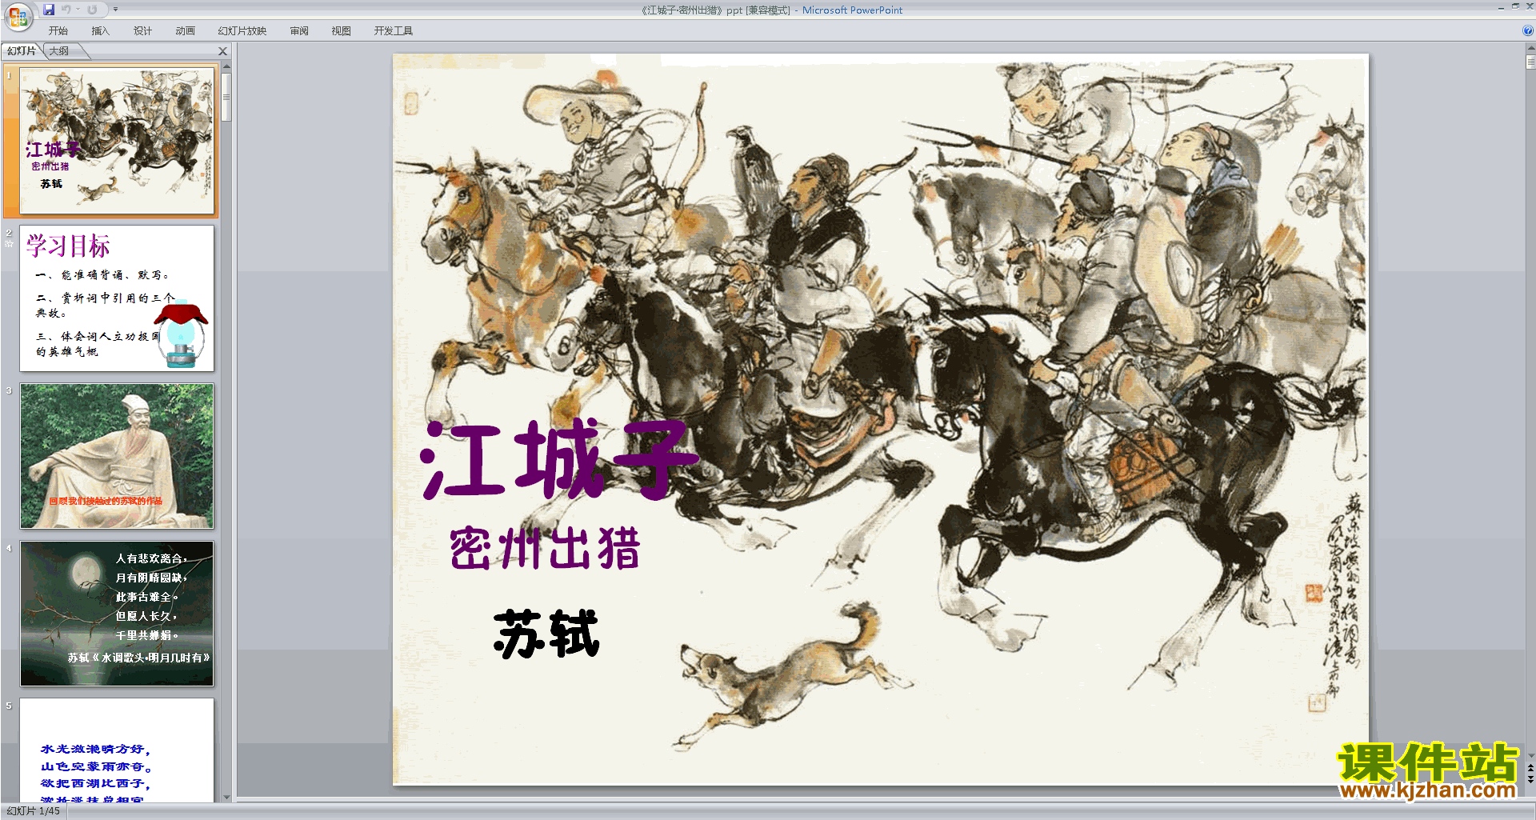Open Customize Quick Access Toolbar dropdown
This screenshot has width=1536, height=820.
point(115,10)
